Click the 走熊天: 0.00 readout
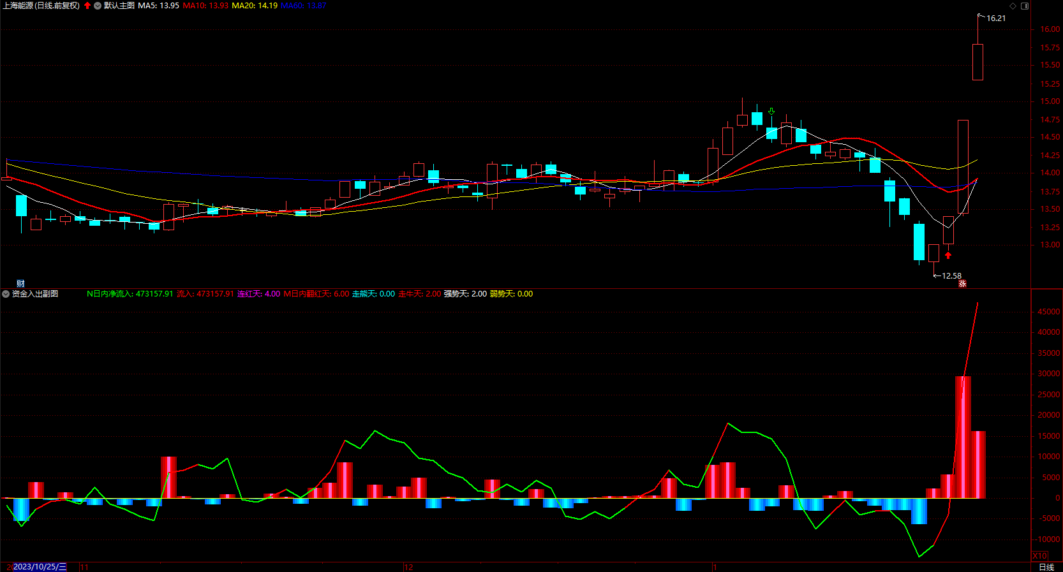The image size is (1063, 572). point(374,294)
